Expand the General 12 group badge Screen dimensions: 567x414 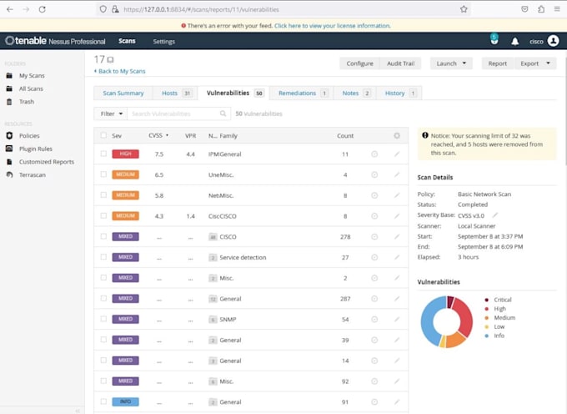[x=213, y=299]
